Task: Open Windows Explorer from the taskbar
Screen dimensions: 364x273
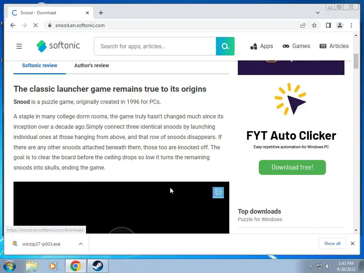Action: coord(31,266)
